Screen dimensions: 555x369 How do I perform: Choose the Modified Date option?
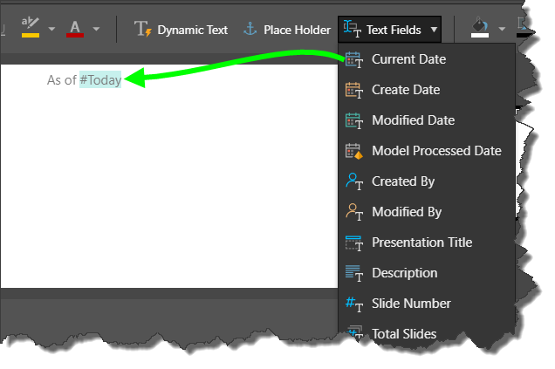click(x=413, y=120)
